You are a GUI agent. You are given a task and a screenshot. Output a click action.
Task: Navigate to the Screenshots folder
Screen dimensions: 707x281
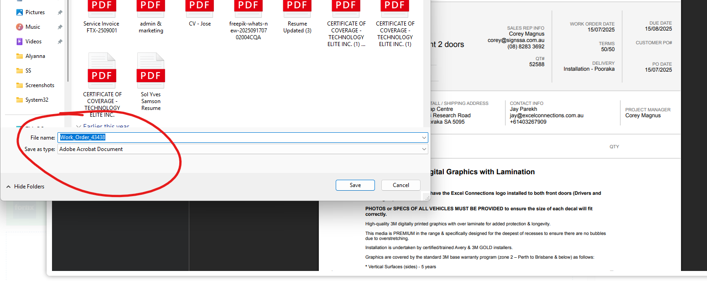(40, 85)
